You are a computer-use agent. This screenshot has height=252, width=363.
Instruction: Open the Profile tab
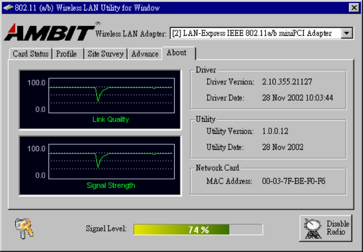click(68, 54)
